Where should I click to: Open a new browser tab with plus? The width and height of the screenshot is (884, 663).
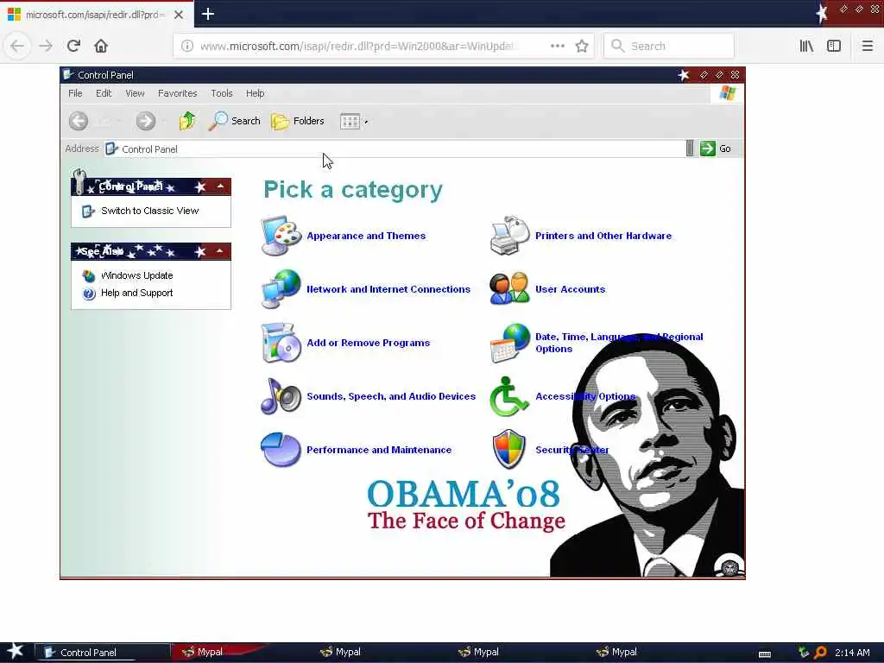pos(208,14)
